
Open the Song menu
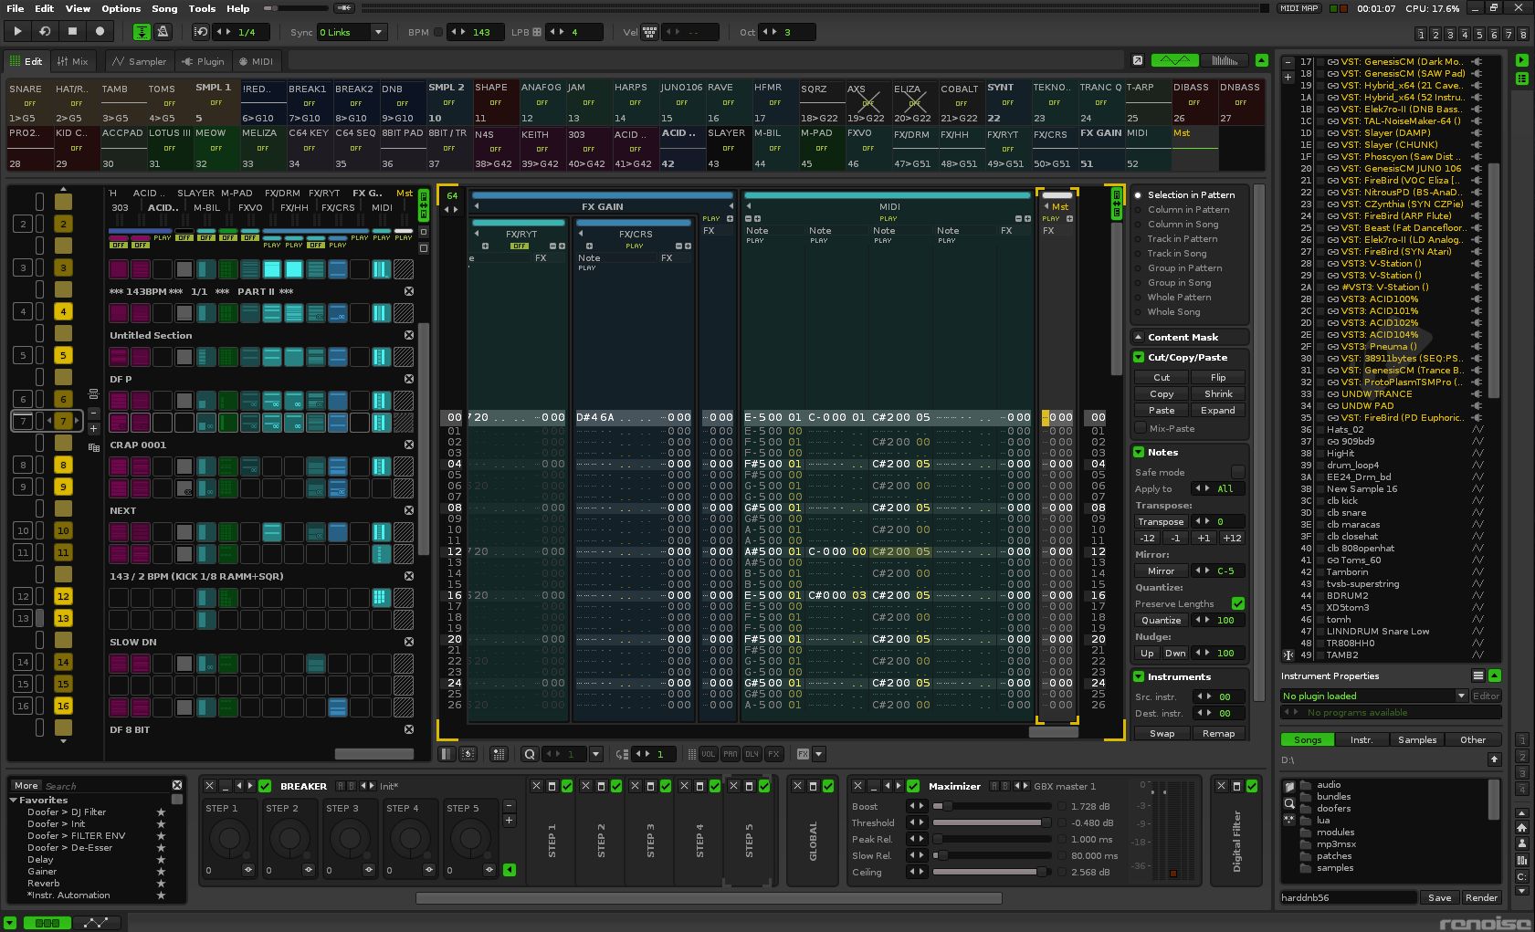coord(164,8)
